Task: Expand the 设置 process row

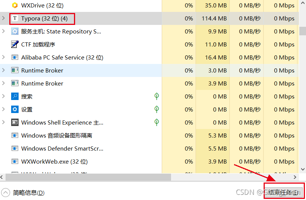Action: point(3,109)
